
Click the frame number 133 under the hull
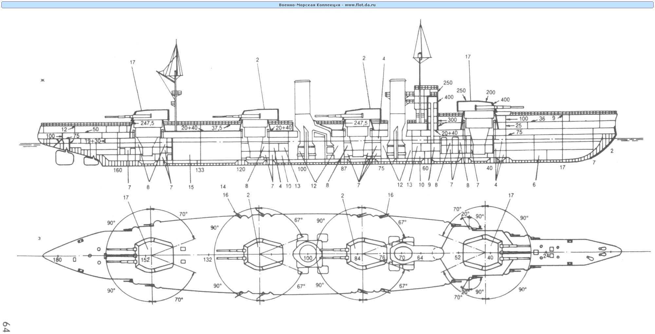pos(200,170)
